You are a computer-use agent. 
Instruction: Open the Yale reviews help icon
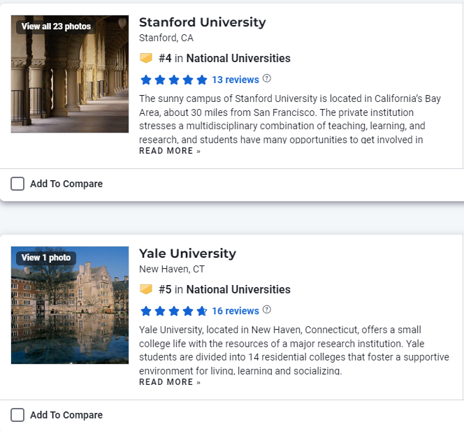pyautogui.click(x=267, y=309)
